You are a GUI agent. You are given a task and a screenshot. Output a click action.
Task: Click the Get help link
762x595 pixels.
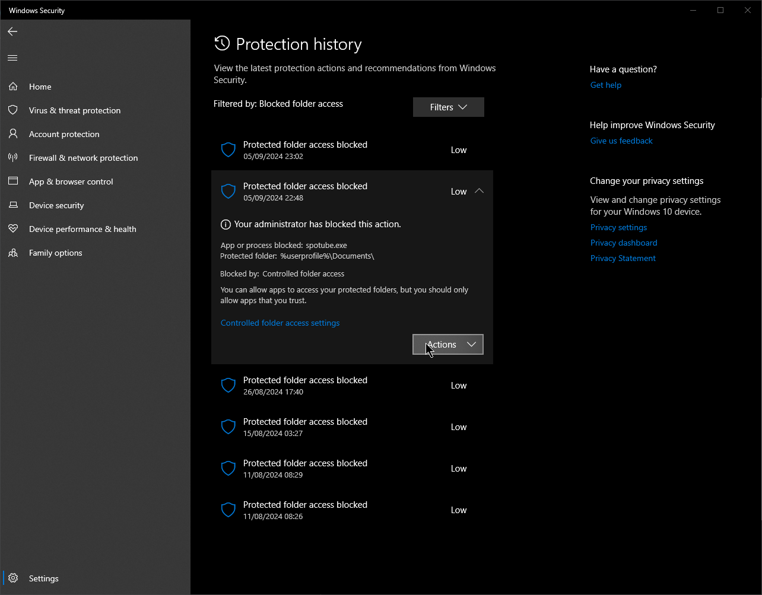[606, 85]
